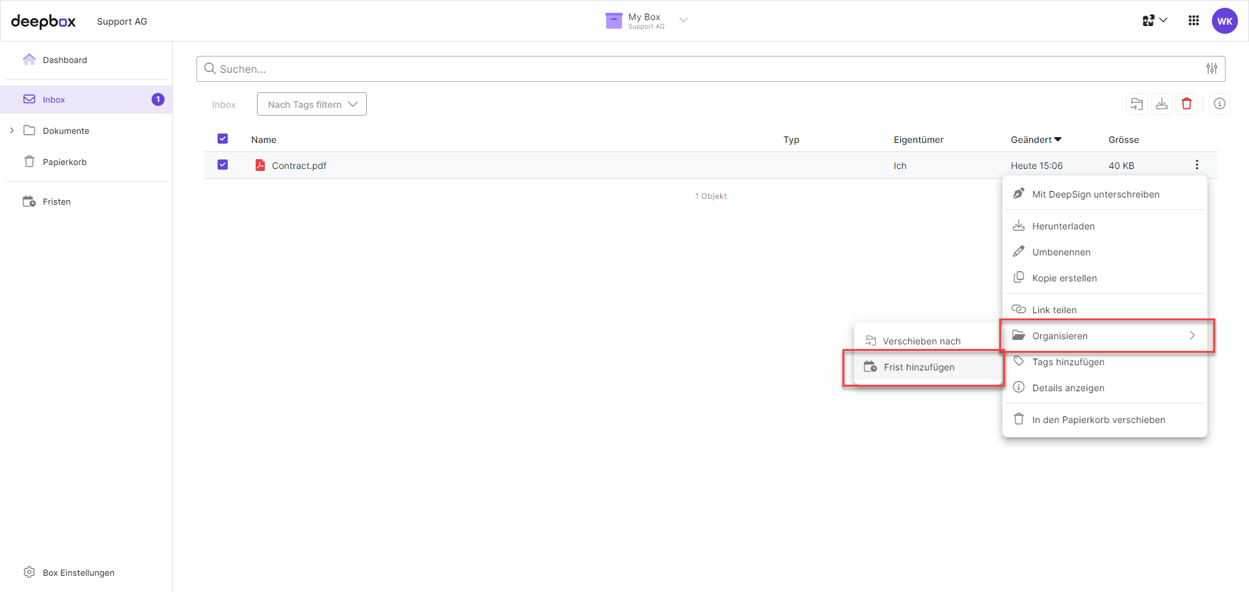Open Fristen from the sidebar

point(57,201)
